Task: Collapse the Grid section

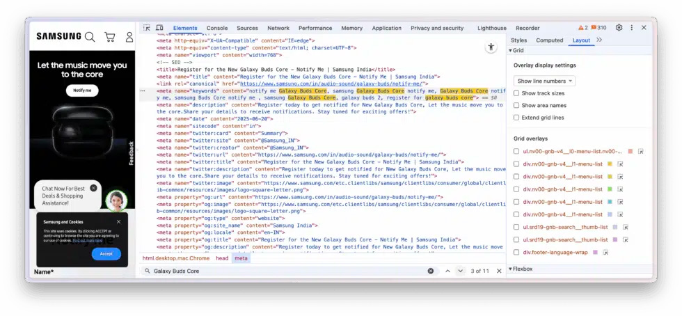Action: coord(516,51)
